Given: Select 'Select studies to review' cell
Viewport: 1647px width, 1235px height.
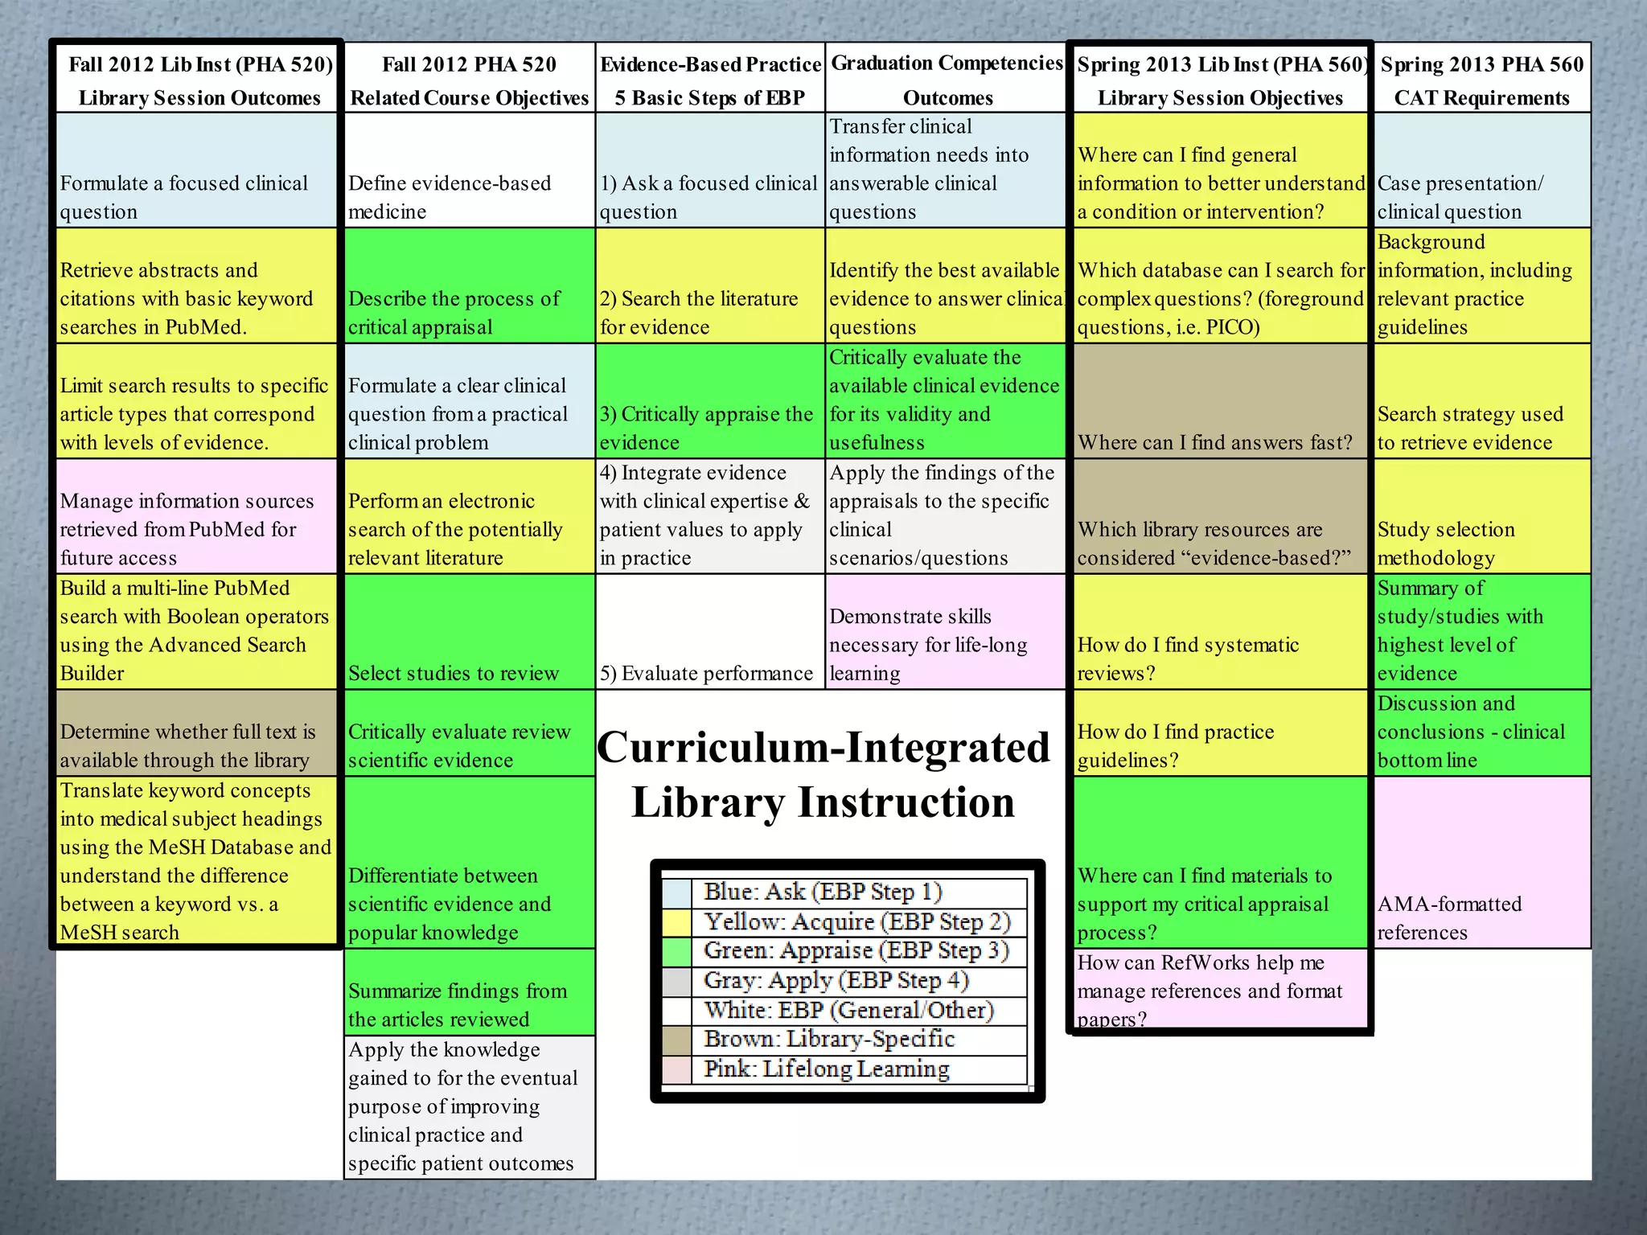Looking at the screenshot, I should tap(454, 673).
